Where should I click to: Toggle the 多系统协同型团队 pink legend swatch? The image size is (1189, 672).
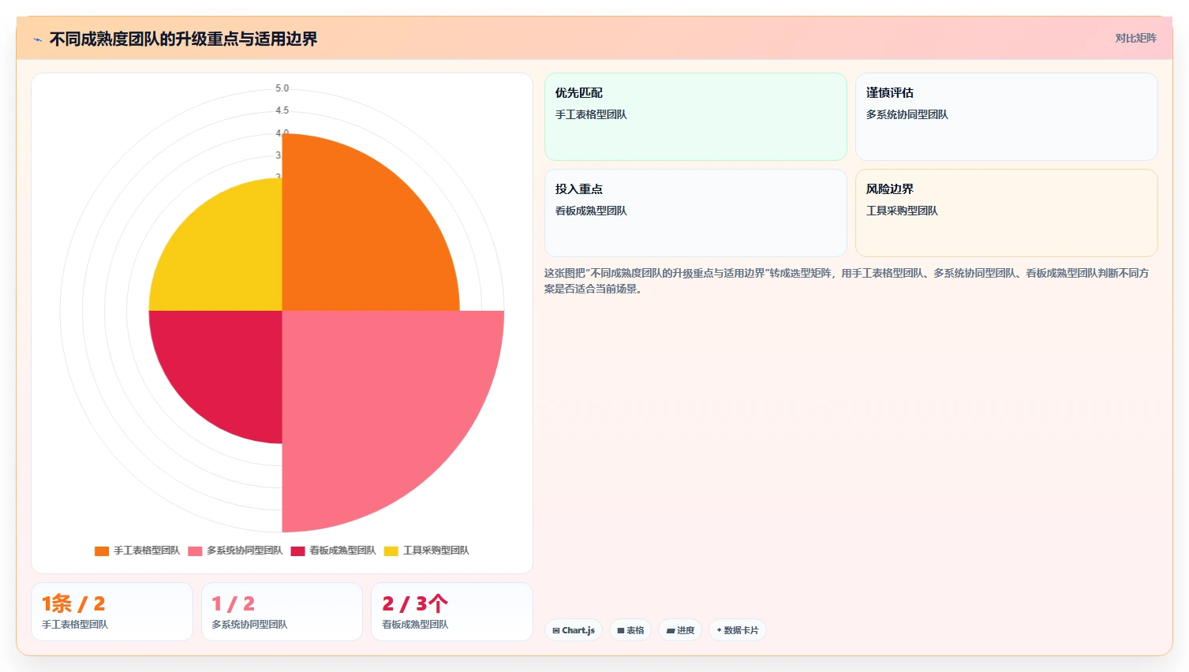tap(195, 551)
